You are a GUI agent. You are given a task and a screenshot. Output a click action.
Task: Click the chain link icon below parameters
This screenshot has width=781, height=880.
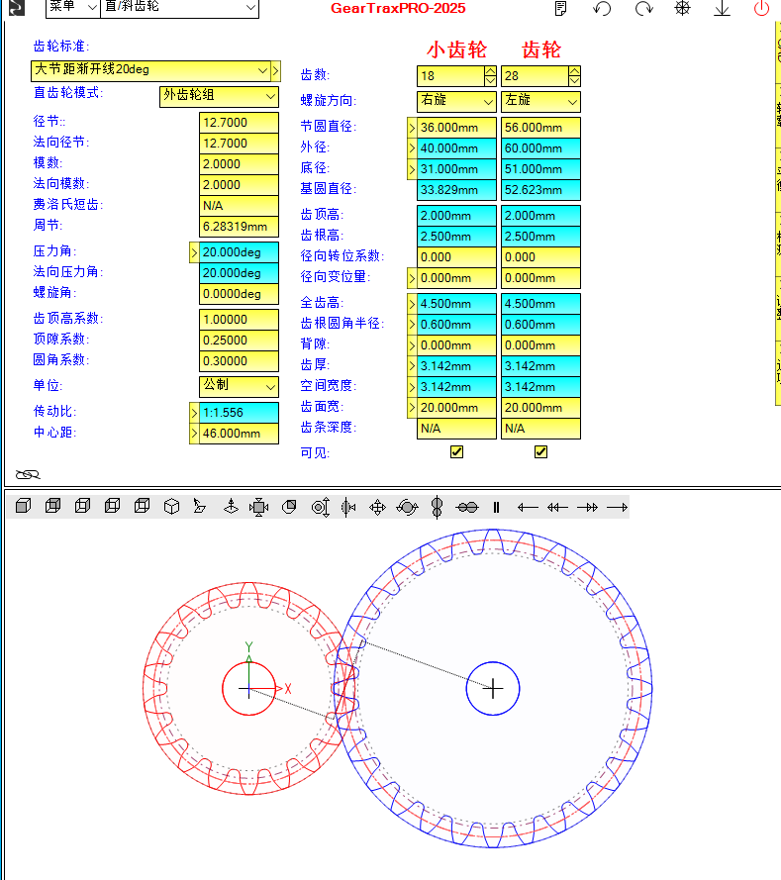(x=28, y=474)
